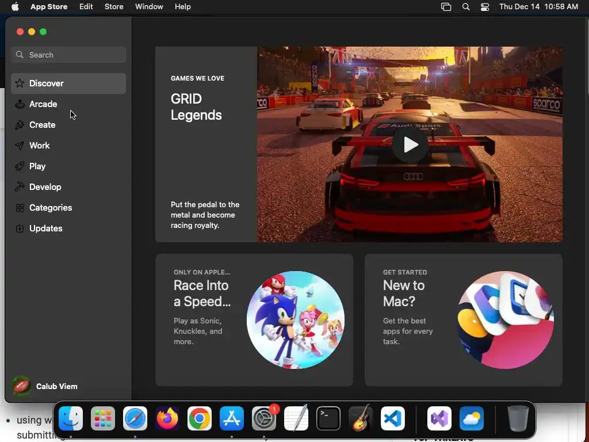Viewport: 589px width, 442px height.
Task: Open Spotlight search in menu bar
Action: coord(466,7)
